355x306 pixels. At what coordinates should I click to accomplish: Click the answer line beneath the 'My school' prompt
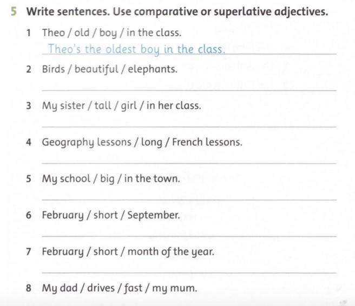(188, 199)
